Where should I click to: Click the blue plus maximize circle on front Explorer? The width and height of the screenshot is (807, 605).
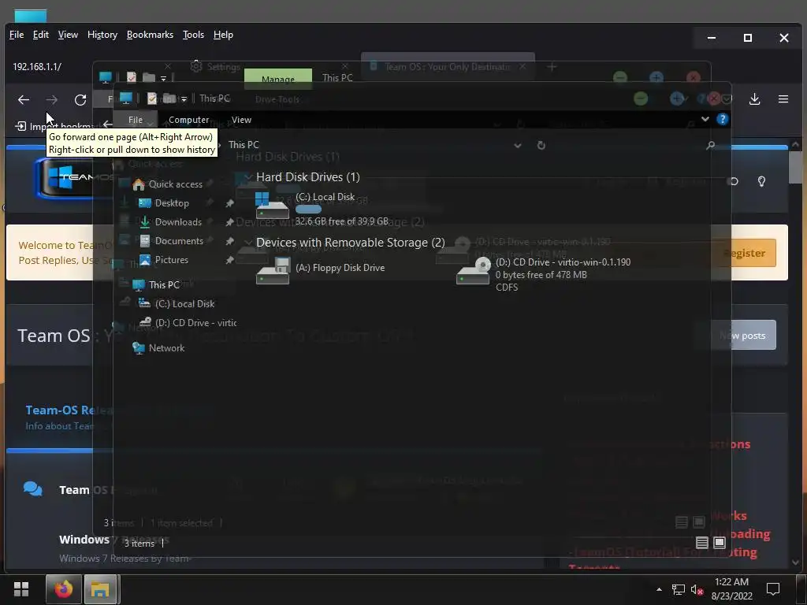coord(677,98)
